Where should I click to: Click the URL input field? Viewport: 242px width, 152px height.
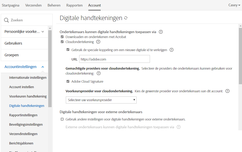click(x=114, y=59)
